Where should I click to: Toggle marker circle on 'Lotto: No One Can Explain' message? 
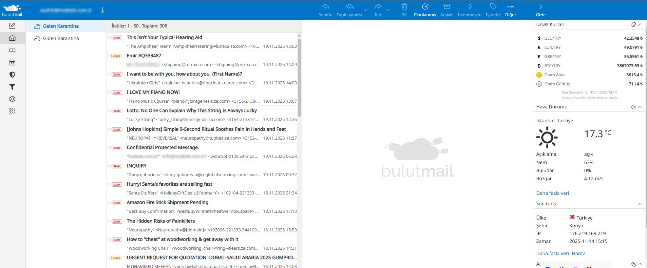(109, 111)
